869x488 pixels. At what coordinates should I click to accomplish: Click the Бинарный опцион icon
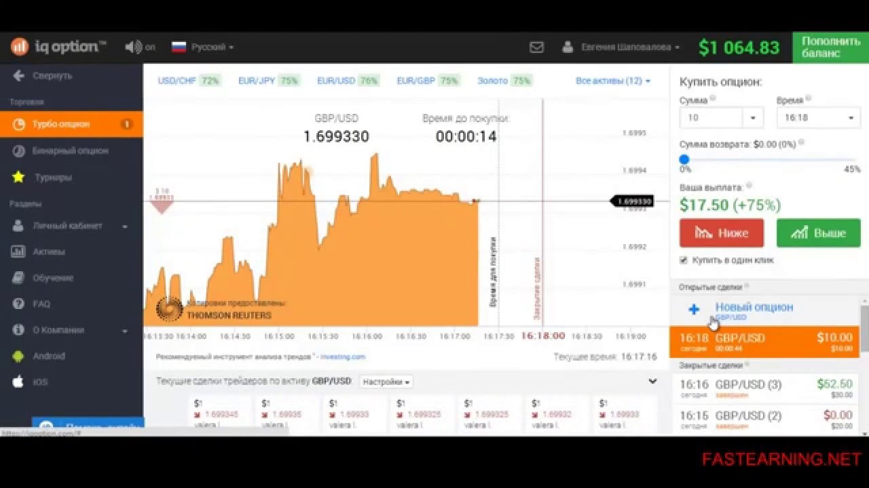click(x=19, y=150)
